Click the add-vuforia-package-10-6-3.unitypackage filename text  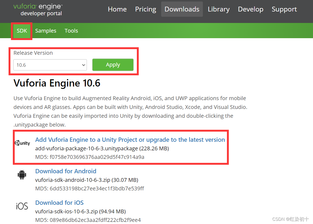[x=86, y=148]
